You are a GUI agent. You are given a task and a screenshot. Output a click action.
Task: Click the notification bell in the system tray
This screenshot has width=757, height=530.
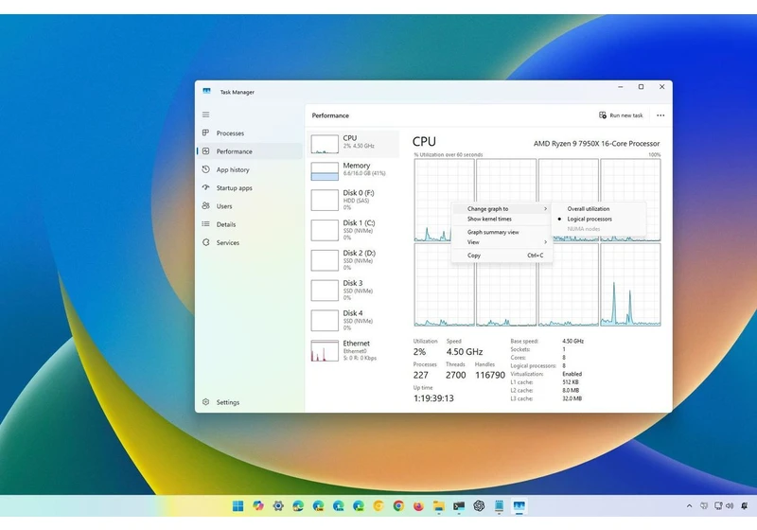click(745, 505)
